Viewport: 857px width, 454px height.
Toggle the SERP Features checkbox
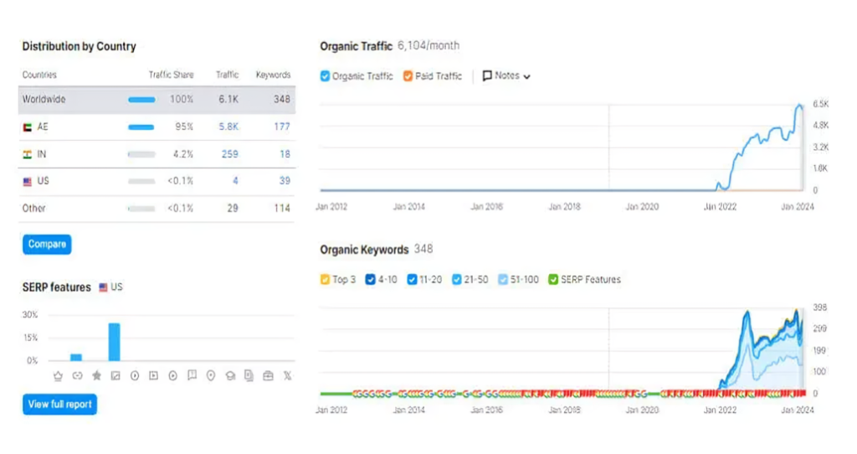coord(553,280)
